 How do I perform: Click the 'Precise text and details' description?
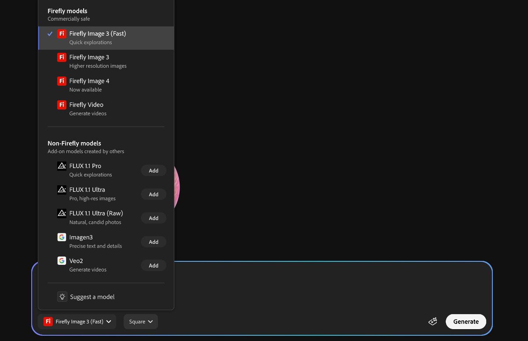(95, 246)
